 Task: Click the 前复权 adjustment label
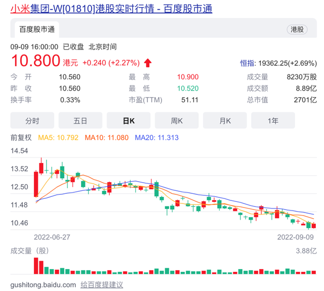21,138
